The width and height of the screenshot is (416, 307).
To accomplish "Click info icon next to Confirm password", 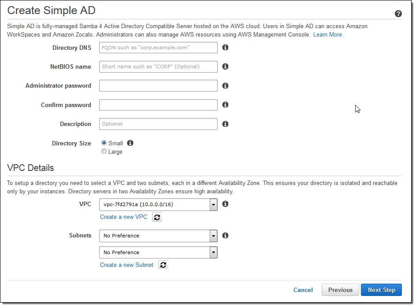I will point(225,105).
